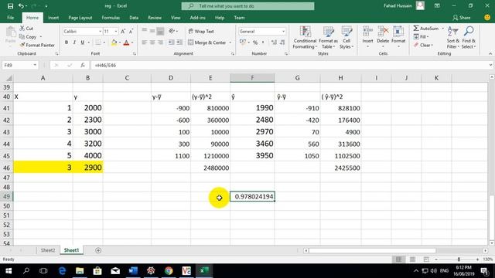The width and height of the screenshot is (495, 278).
Task: Open Sort & Filter icon
Action: (x=453, y=32)
